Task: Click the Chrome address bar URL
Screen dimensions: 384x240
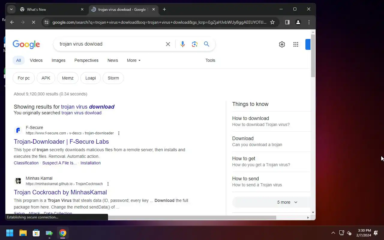Action: (159, 22)
